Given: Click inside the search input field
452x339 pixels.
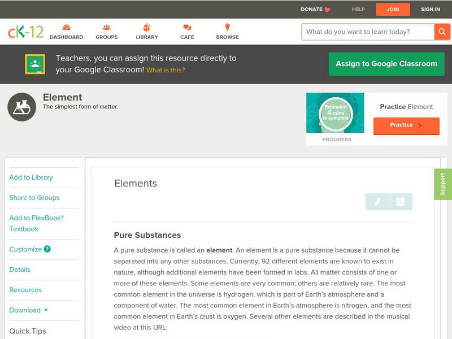Looking at the screenshot, I should [x=364, y=32].
